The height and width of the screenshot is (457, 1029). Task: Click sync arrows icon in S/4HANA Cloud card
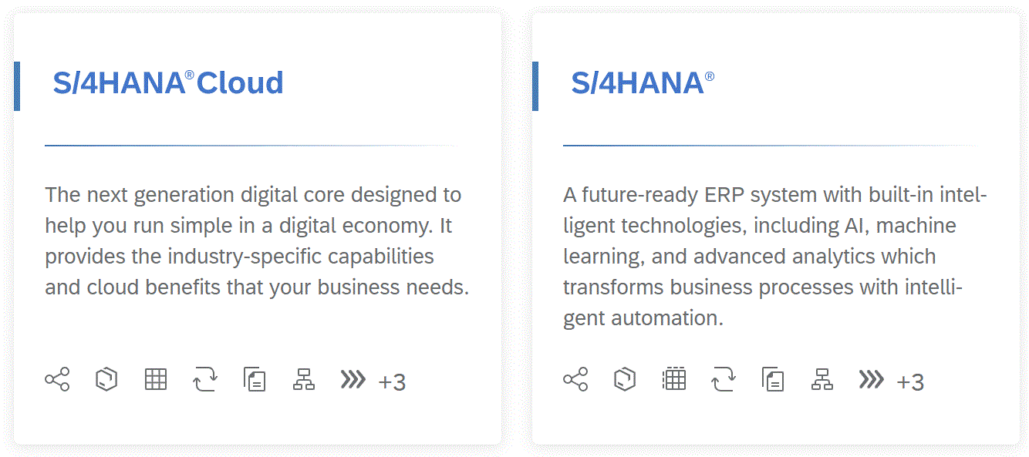tap(205, 379)
